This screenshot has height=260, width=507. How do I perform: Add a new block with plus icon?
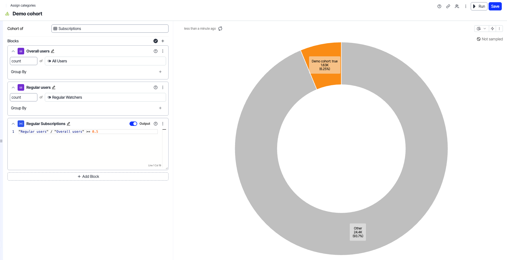point(163,41)
